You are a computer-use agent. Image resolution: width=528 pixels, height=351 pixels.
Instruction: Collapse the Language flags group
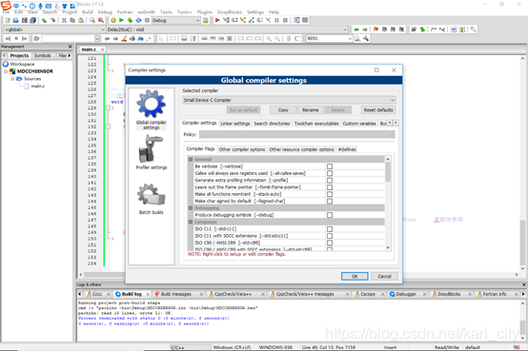191,223
